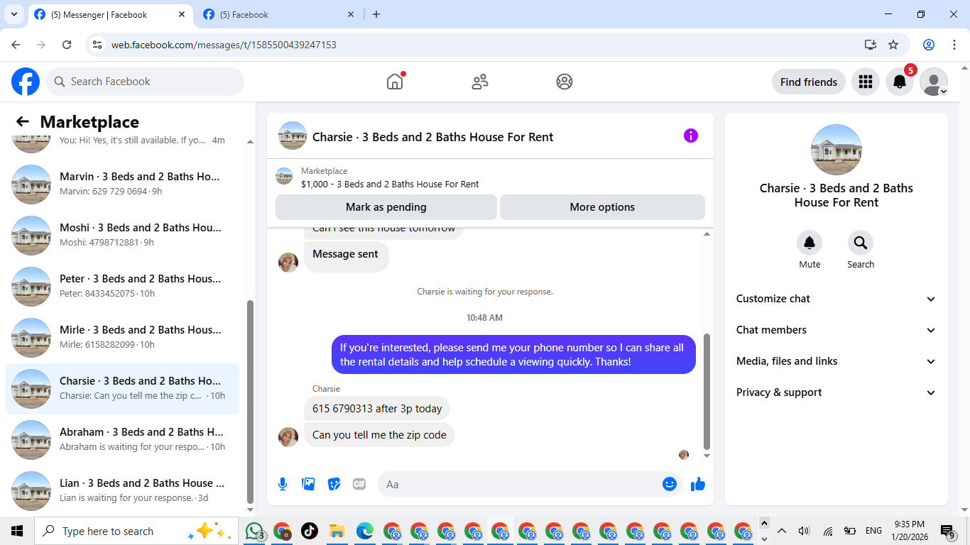Open the $1,000 Marketplace listing link
This screenshot has height=545, width=970.
tap(390, 185)
